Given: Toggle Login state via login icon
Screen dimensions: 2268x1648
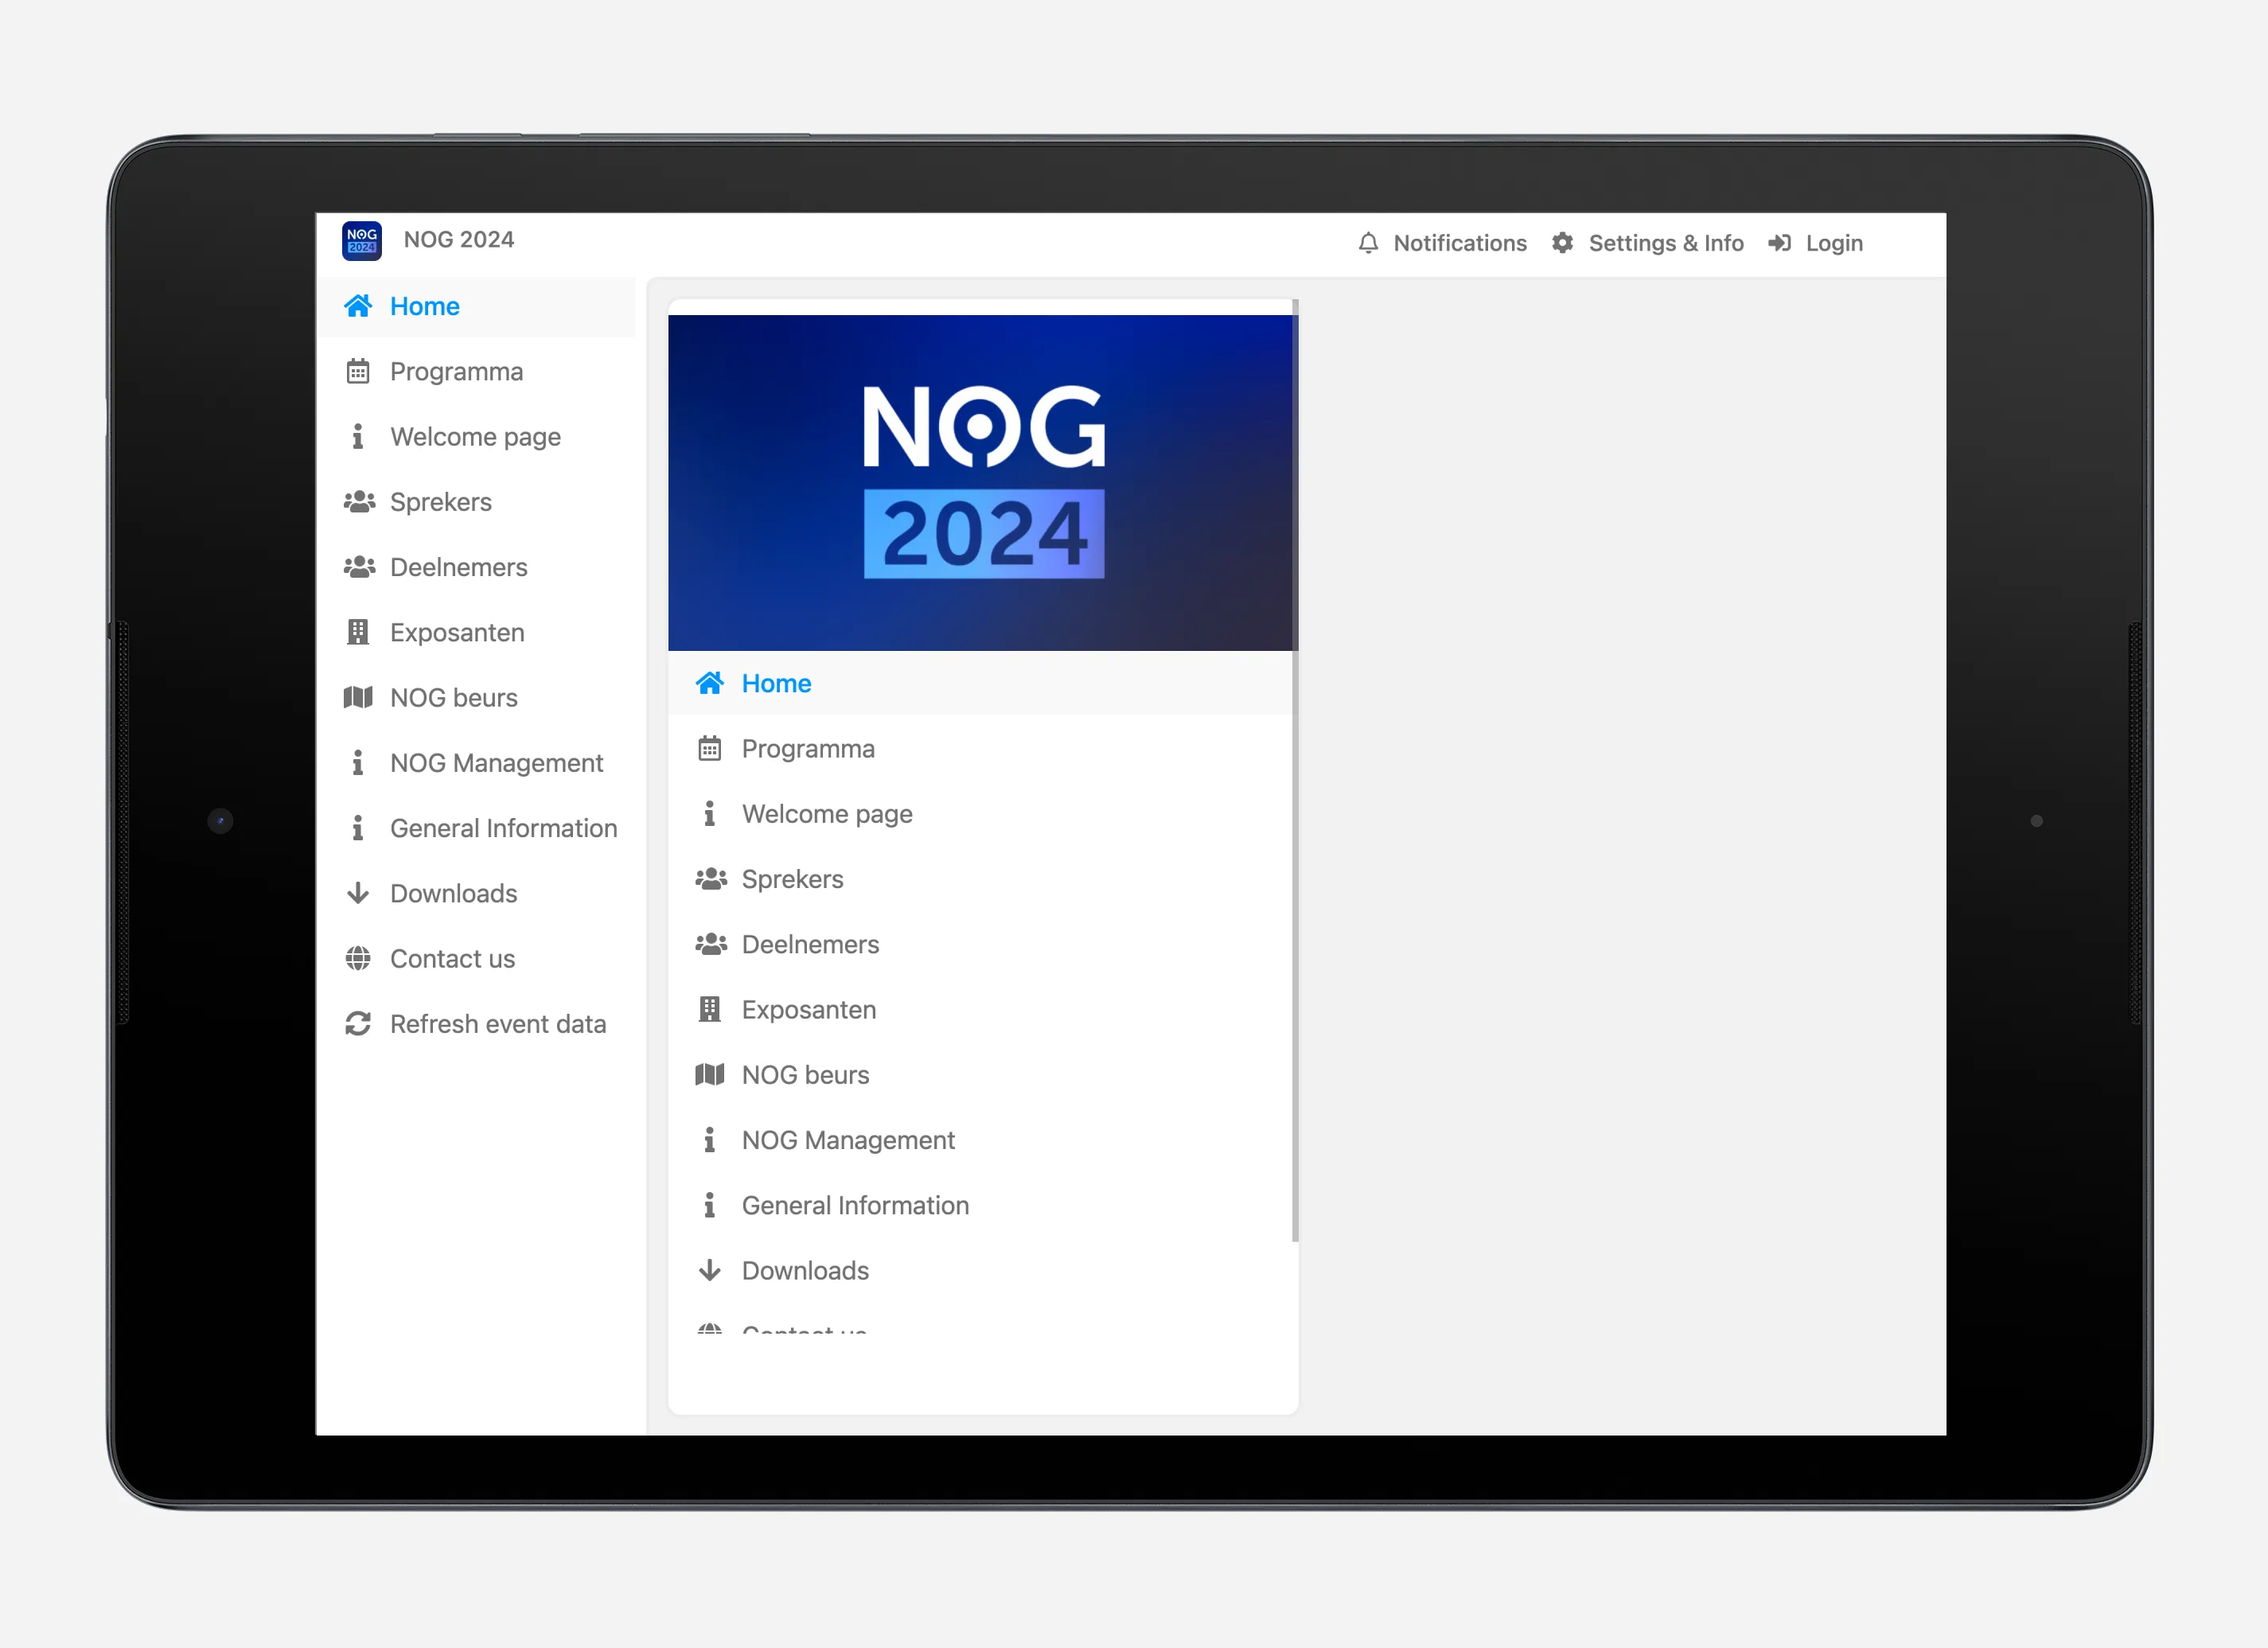Looking at the screenshot, I should point(1780,243).
